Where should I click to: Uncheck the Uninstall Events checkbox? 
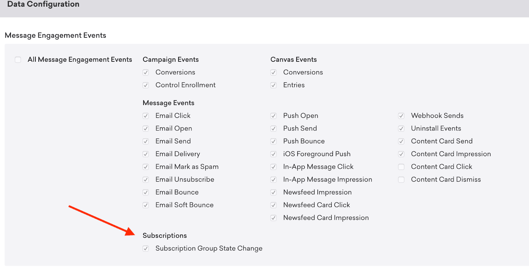tap(401, 128)
